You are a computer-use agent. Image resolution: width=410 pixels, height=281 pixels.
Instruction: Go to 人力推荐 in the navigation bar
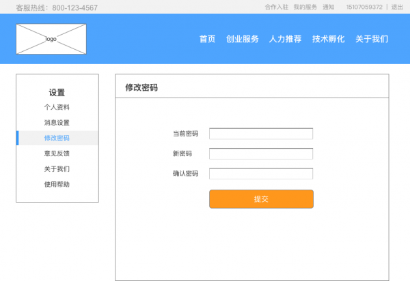point(285,39)
